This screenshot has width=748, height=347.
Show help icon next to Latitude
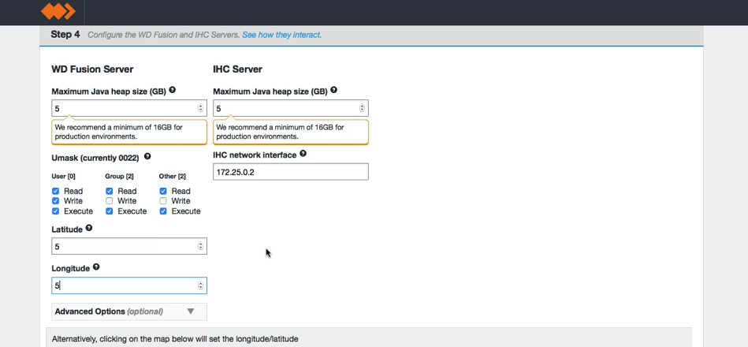pos(89,228)
